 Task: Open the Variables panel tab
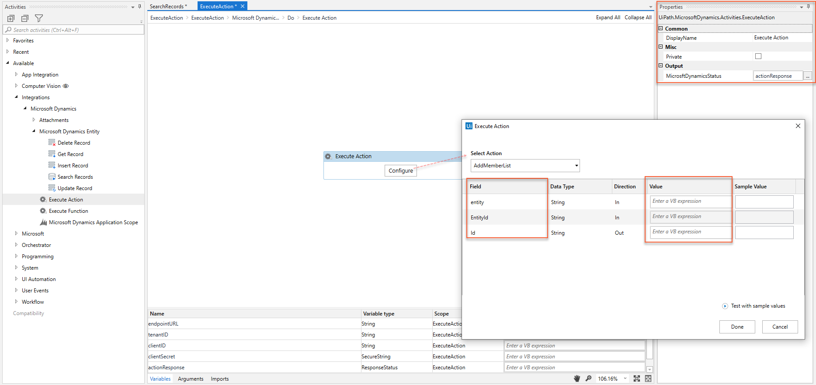[x=160, y=379]
